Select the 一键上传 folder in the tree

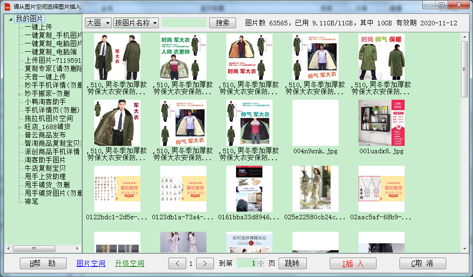pyautogui.click(x=38, y=27)
